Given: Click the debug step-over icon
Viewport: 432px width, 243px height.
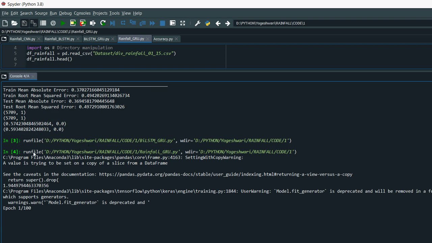Looking at the screenshot, I should click(x=123, y=23).
